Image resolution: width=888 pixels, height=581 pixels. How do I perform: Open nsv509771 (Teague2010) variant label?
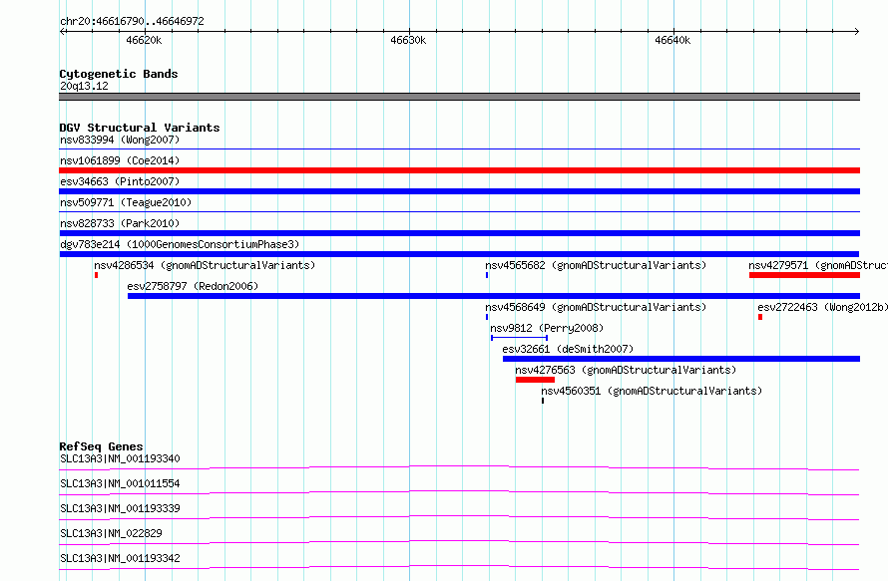point(126,202)
